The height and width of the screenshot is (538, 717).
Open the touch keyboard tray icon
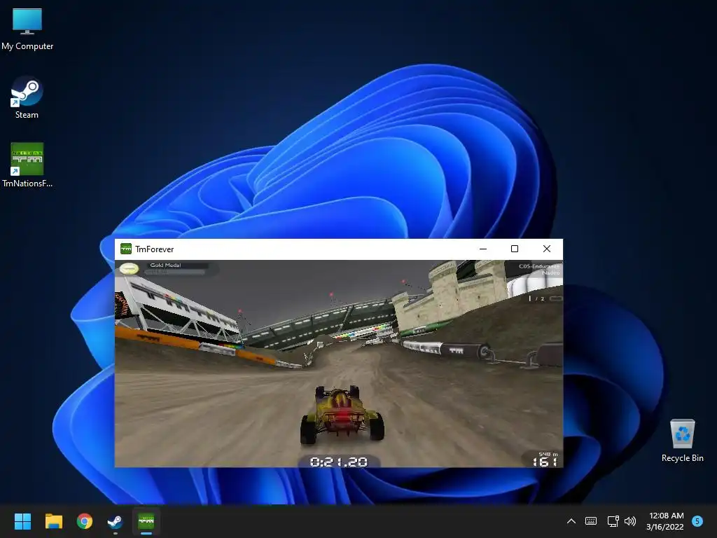click(591, 521)
